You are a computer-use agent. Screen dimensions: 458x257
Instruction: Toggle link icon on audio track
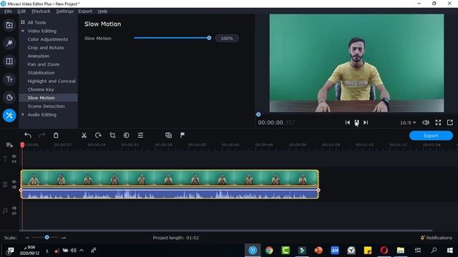click(x=14, y=213)
